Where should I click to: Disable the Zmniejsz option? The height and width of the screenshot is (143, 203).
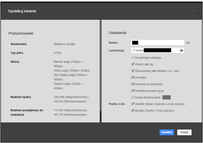click(x=133, y=78)
